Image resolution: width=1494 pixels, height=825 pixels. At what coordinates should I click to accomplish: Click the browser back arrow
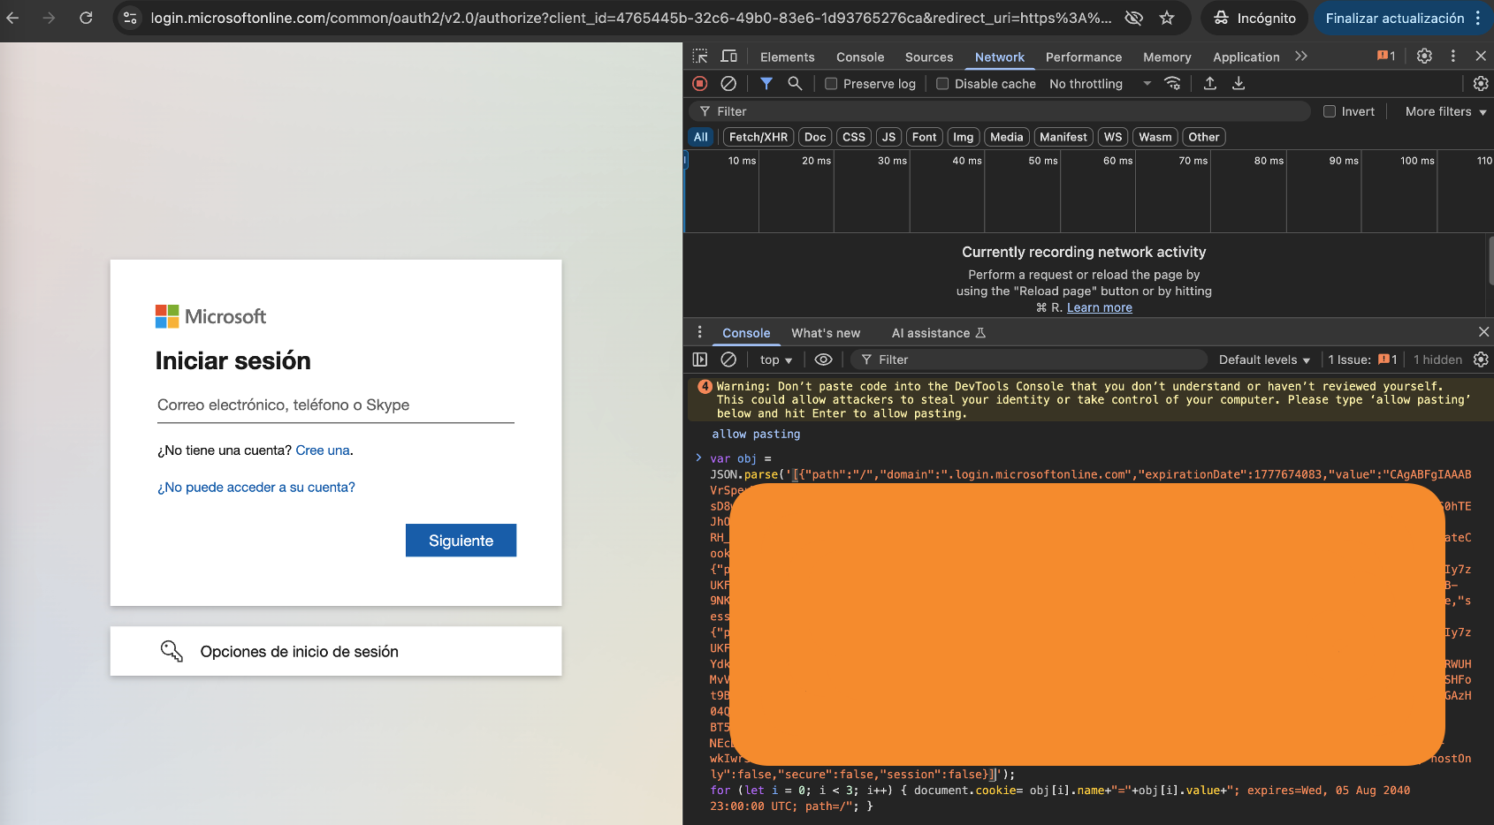(x=12, y=18)
